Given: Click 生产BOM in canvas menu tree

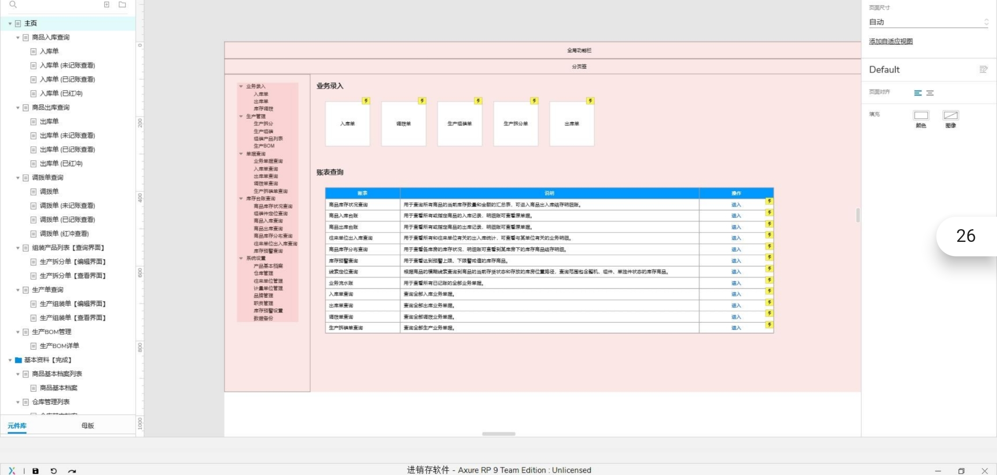Looking at the screenshot, I should click(x=264, y=146).
